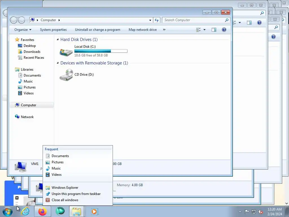
Task: Click the search magnifier icon
Action: [x=227, y=20]
